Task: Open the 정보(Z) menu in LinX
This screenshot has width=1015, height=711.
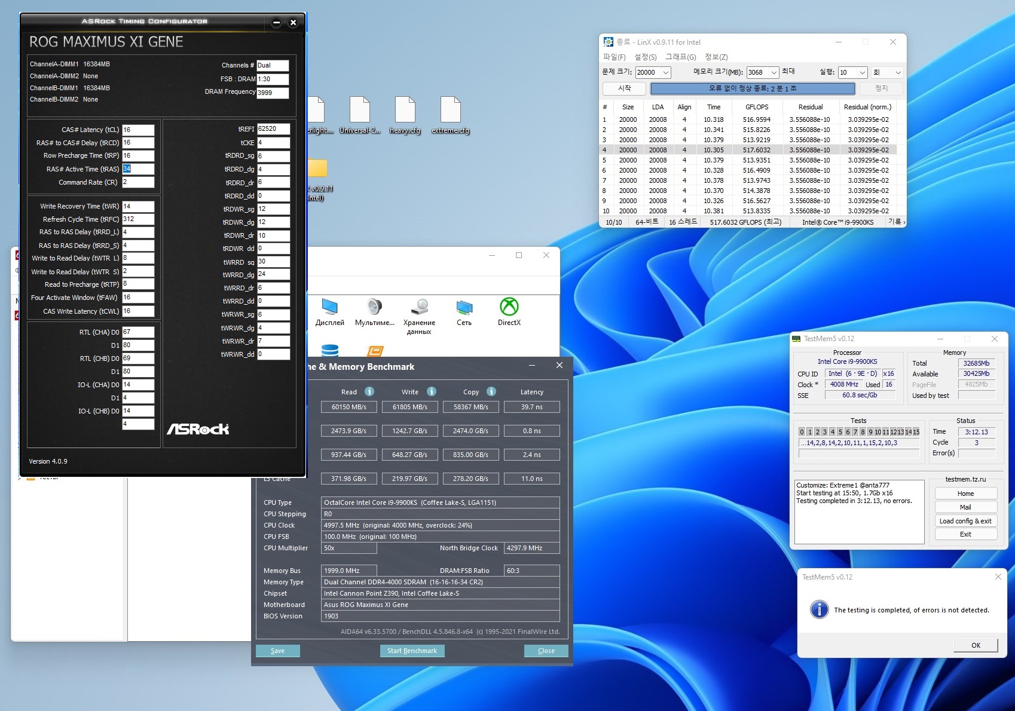Action: tap(716, 57)
